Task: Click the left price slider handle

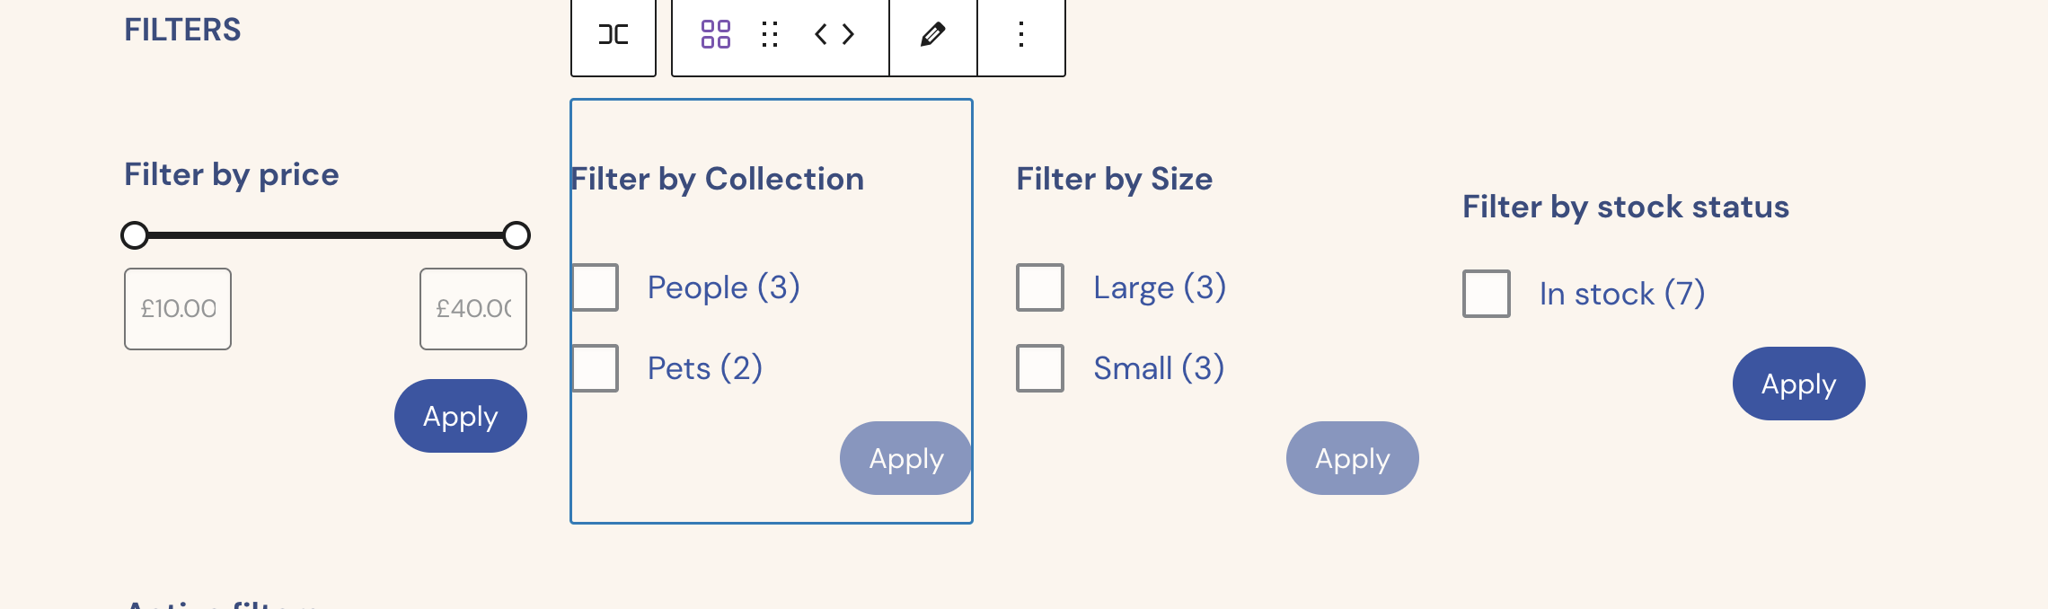Action: [136, 235]
